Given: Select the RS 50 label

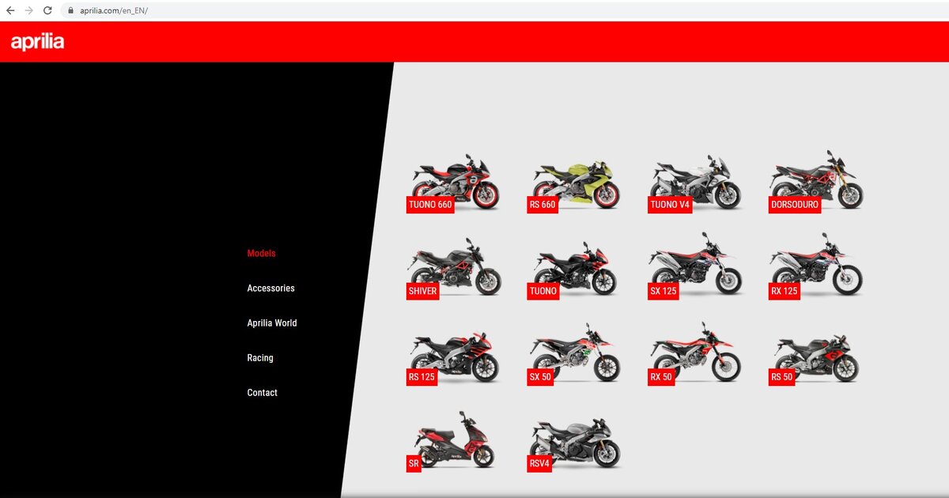Looking at the screenshot, I should tap(781, 377).
